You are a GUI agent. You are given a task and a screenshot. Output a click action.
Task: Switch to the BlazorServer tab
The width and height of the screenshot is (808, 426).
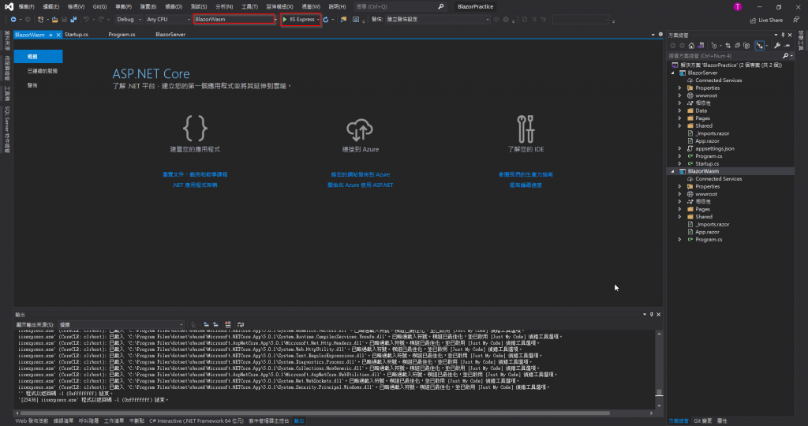[170, 35]
